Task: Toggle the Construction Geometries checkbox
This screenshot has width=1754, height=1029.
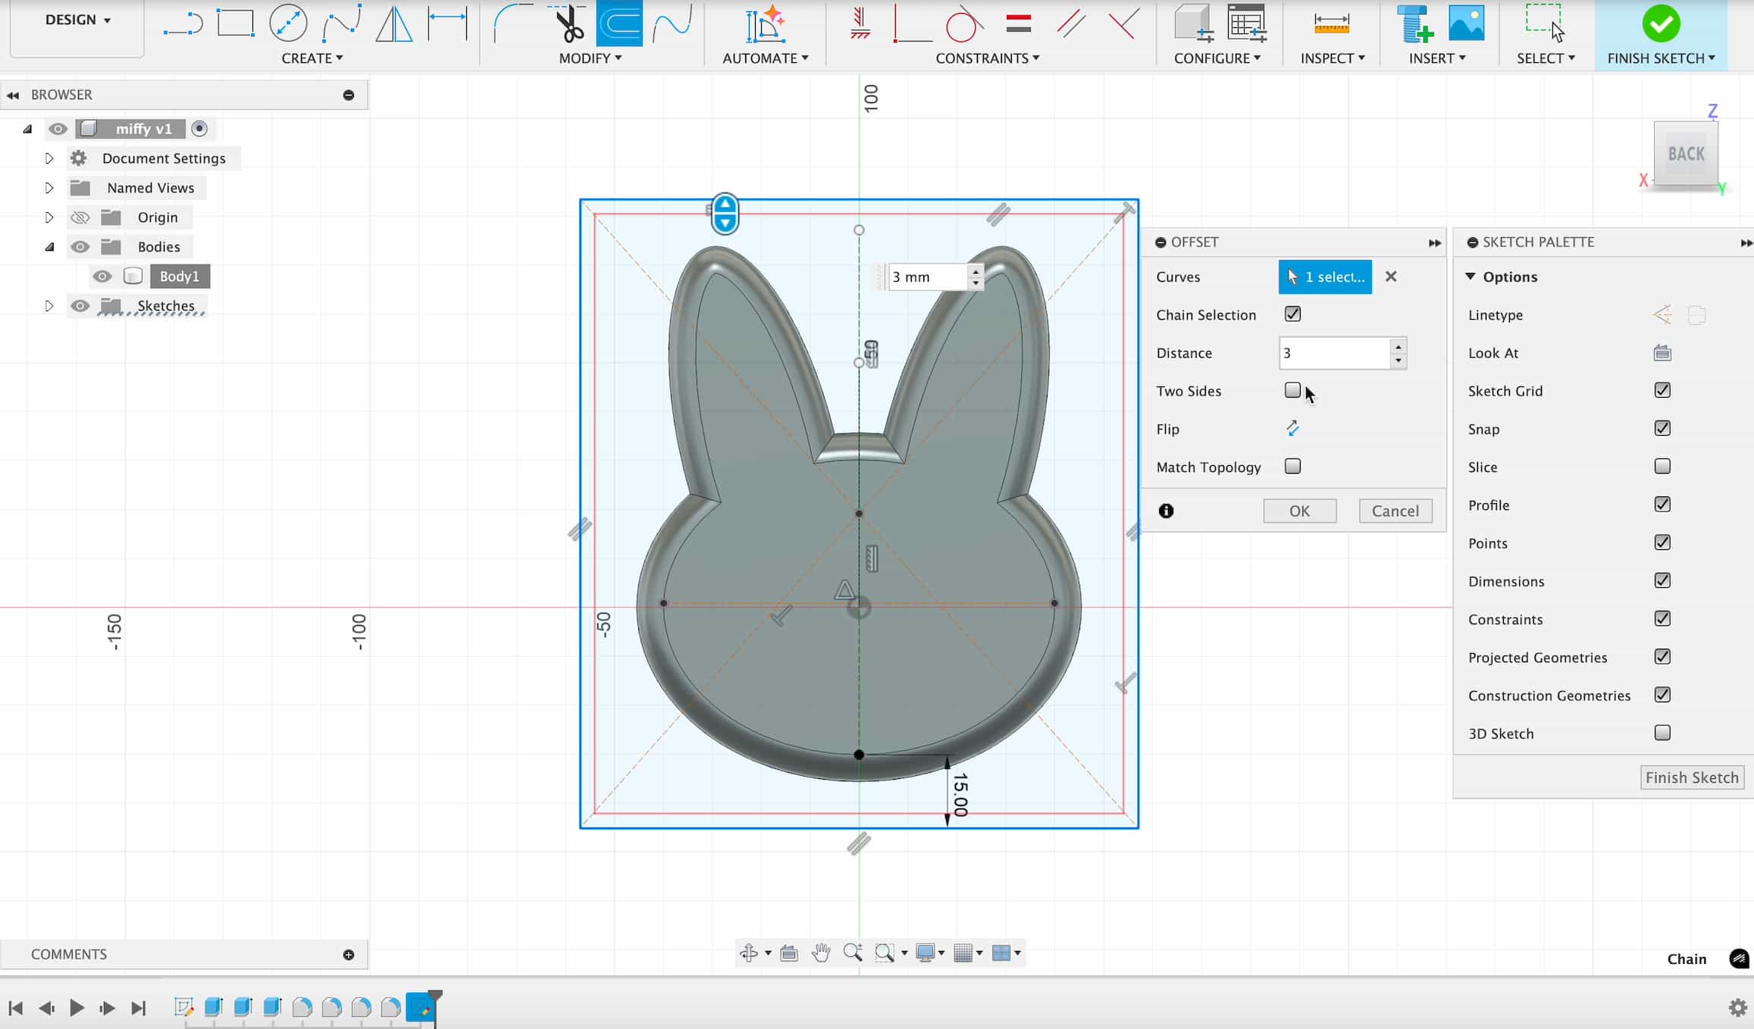Action: tap(1662, 695)
